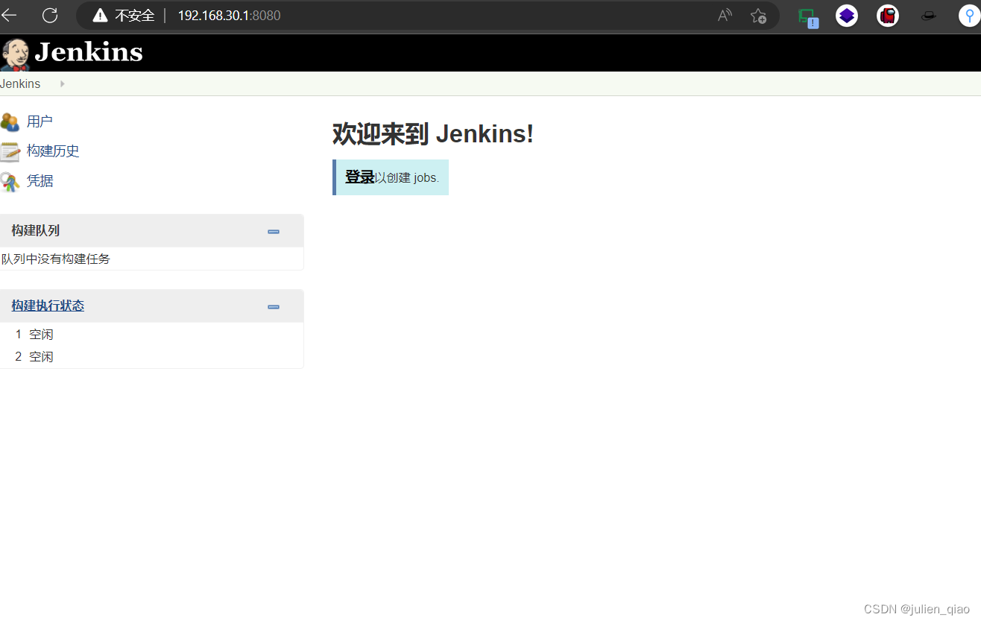Click the purple layered extension icon
The width and height of the screenshot is (981, 623).
(x=847, y=16)
